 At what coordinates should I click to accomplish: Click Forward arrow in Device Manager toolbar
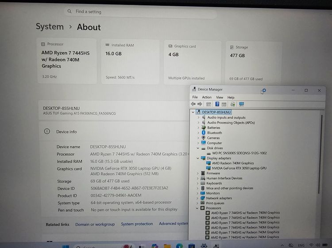[200, 104]
